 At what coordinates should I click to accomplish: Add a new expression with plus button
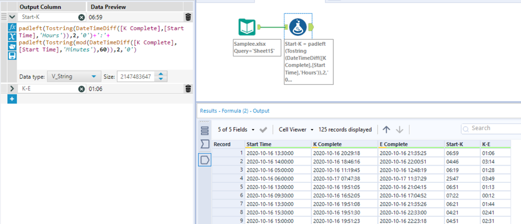(12, 99)
